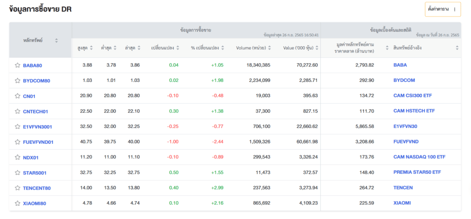
Task: Select FUEVFVND01 percent change -2.44
Action: point(218,142)
